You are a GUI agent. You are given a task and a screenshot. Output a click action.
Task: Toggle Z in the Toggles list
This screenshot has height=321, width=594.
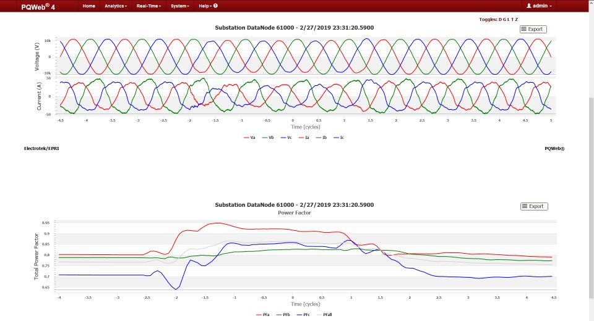click(516, 20)
